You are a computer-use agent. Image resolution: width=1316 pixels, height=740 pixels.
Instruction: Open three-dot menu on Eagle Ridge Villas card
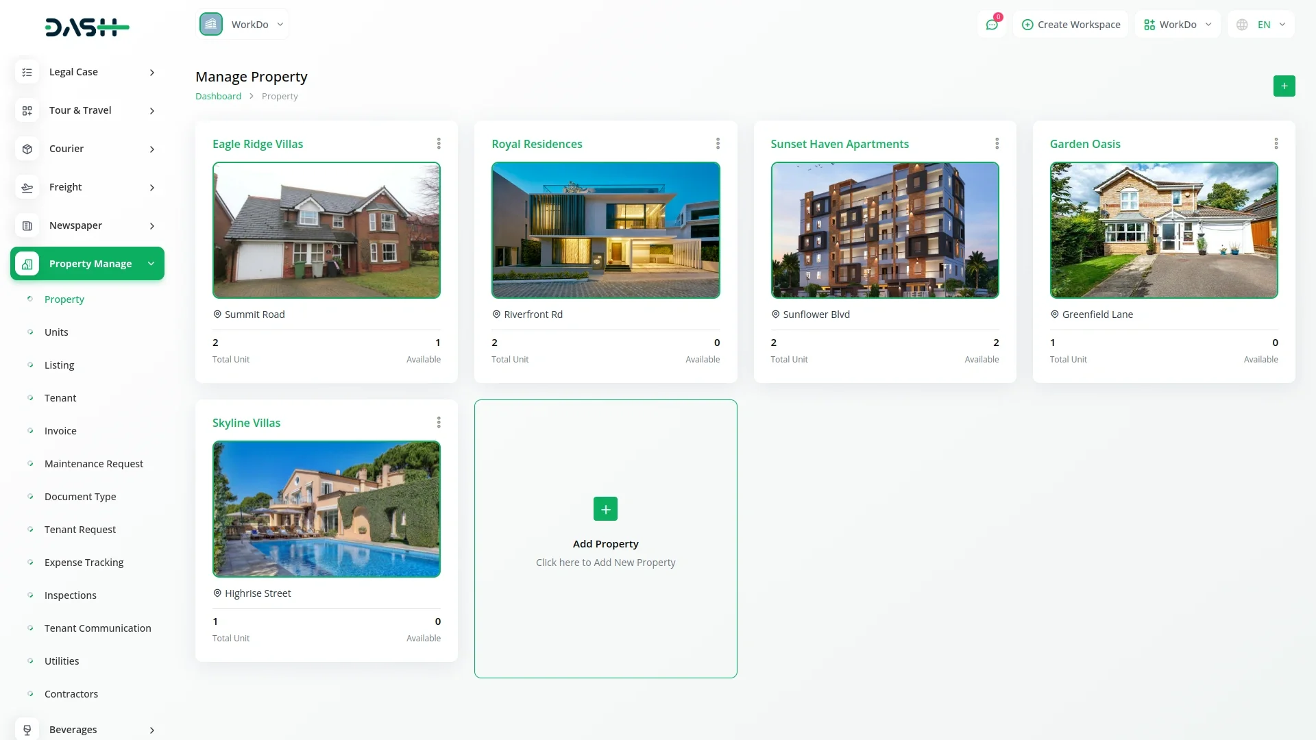[439, 144]
